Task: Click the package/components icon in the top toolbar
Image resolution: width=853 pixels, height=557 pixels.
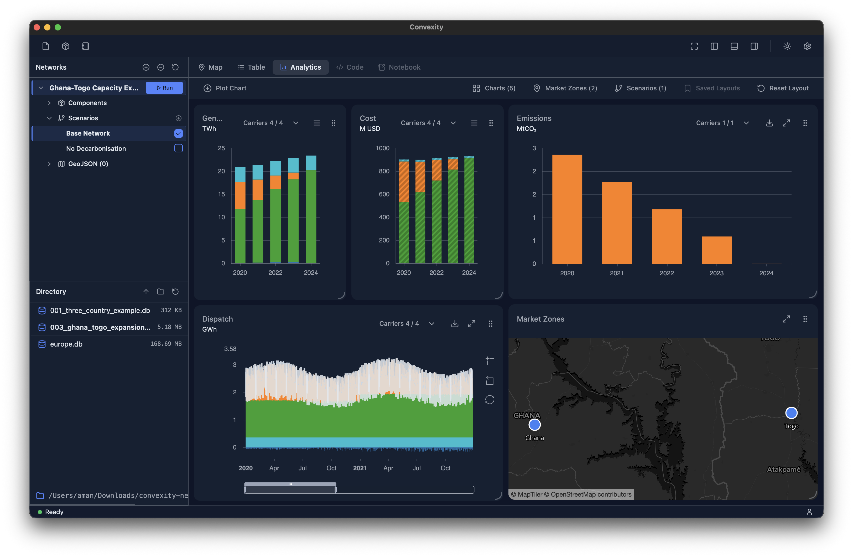Action: pyautogui.click(x=66, y=46)
